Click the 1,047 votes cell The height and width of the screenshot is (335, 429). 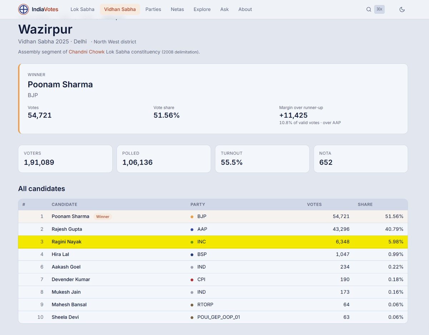coord(342,254)
